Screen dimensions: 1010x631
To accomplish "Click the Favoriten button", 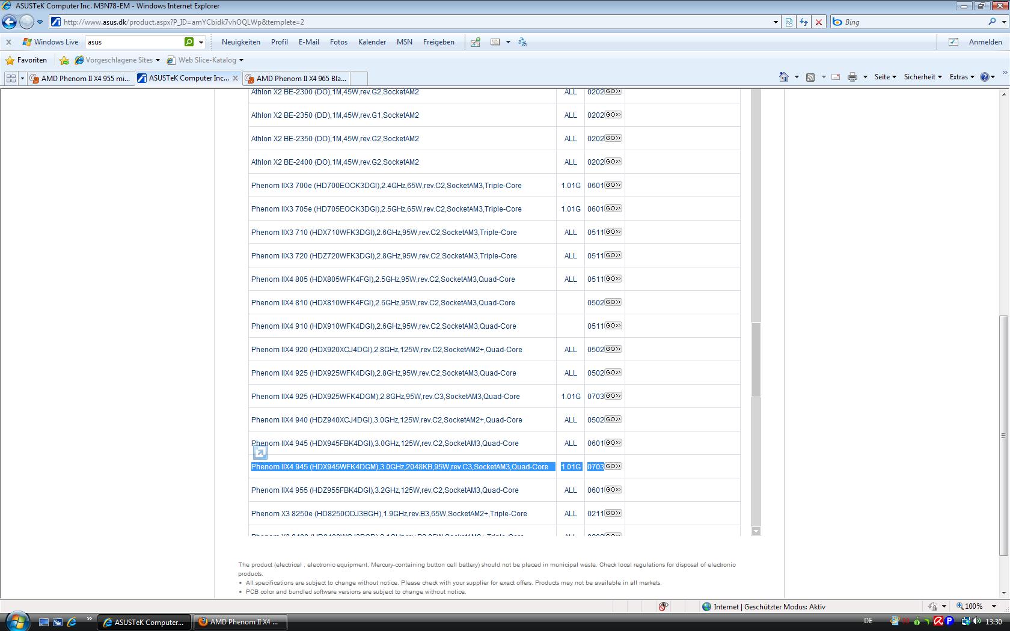I will (26, 60).
